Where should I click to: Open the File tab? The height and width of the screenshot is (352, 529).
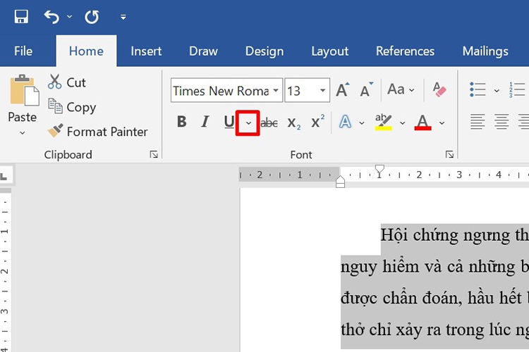click(23, 51)
